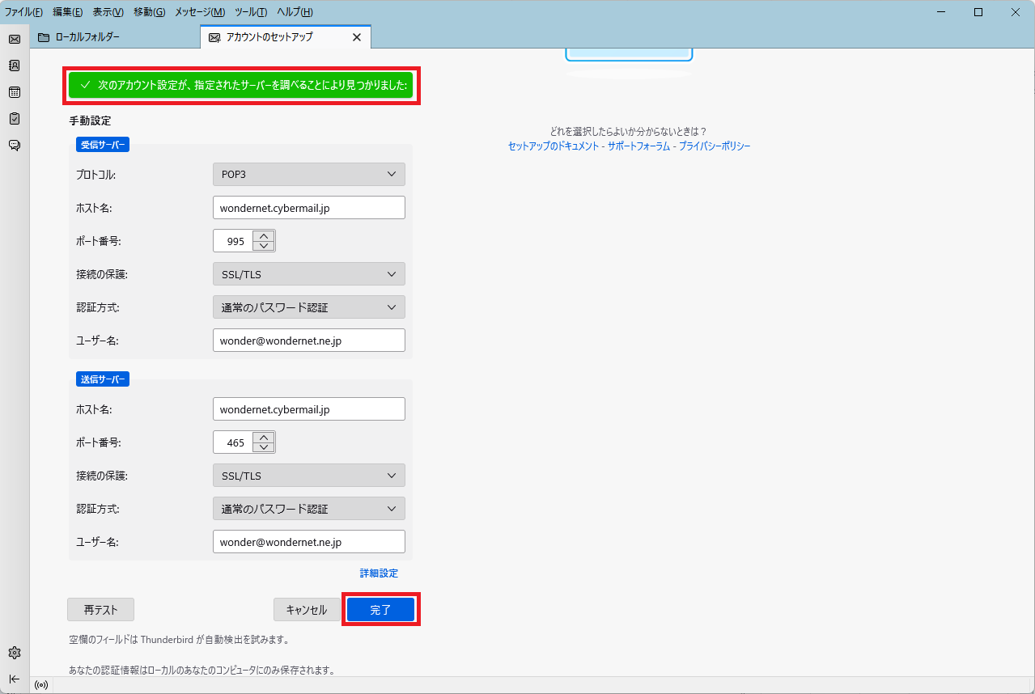This screenshot has height=694, width=1035.
Task: Open the 詳細設定 link
Action: pos(379,573)
